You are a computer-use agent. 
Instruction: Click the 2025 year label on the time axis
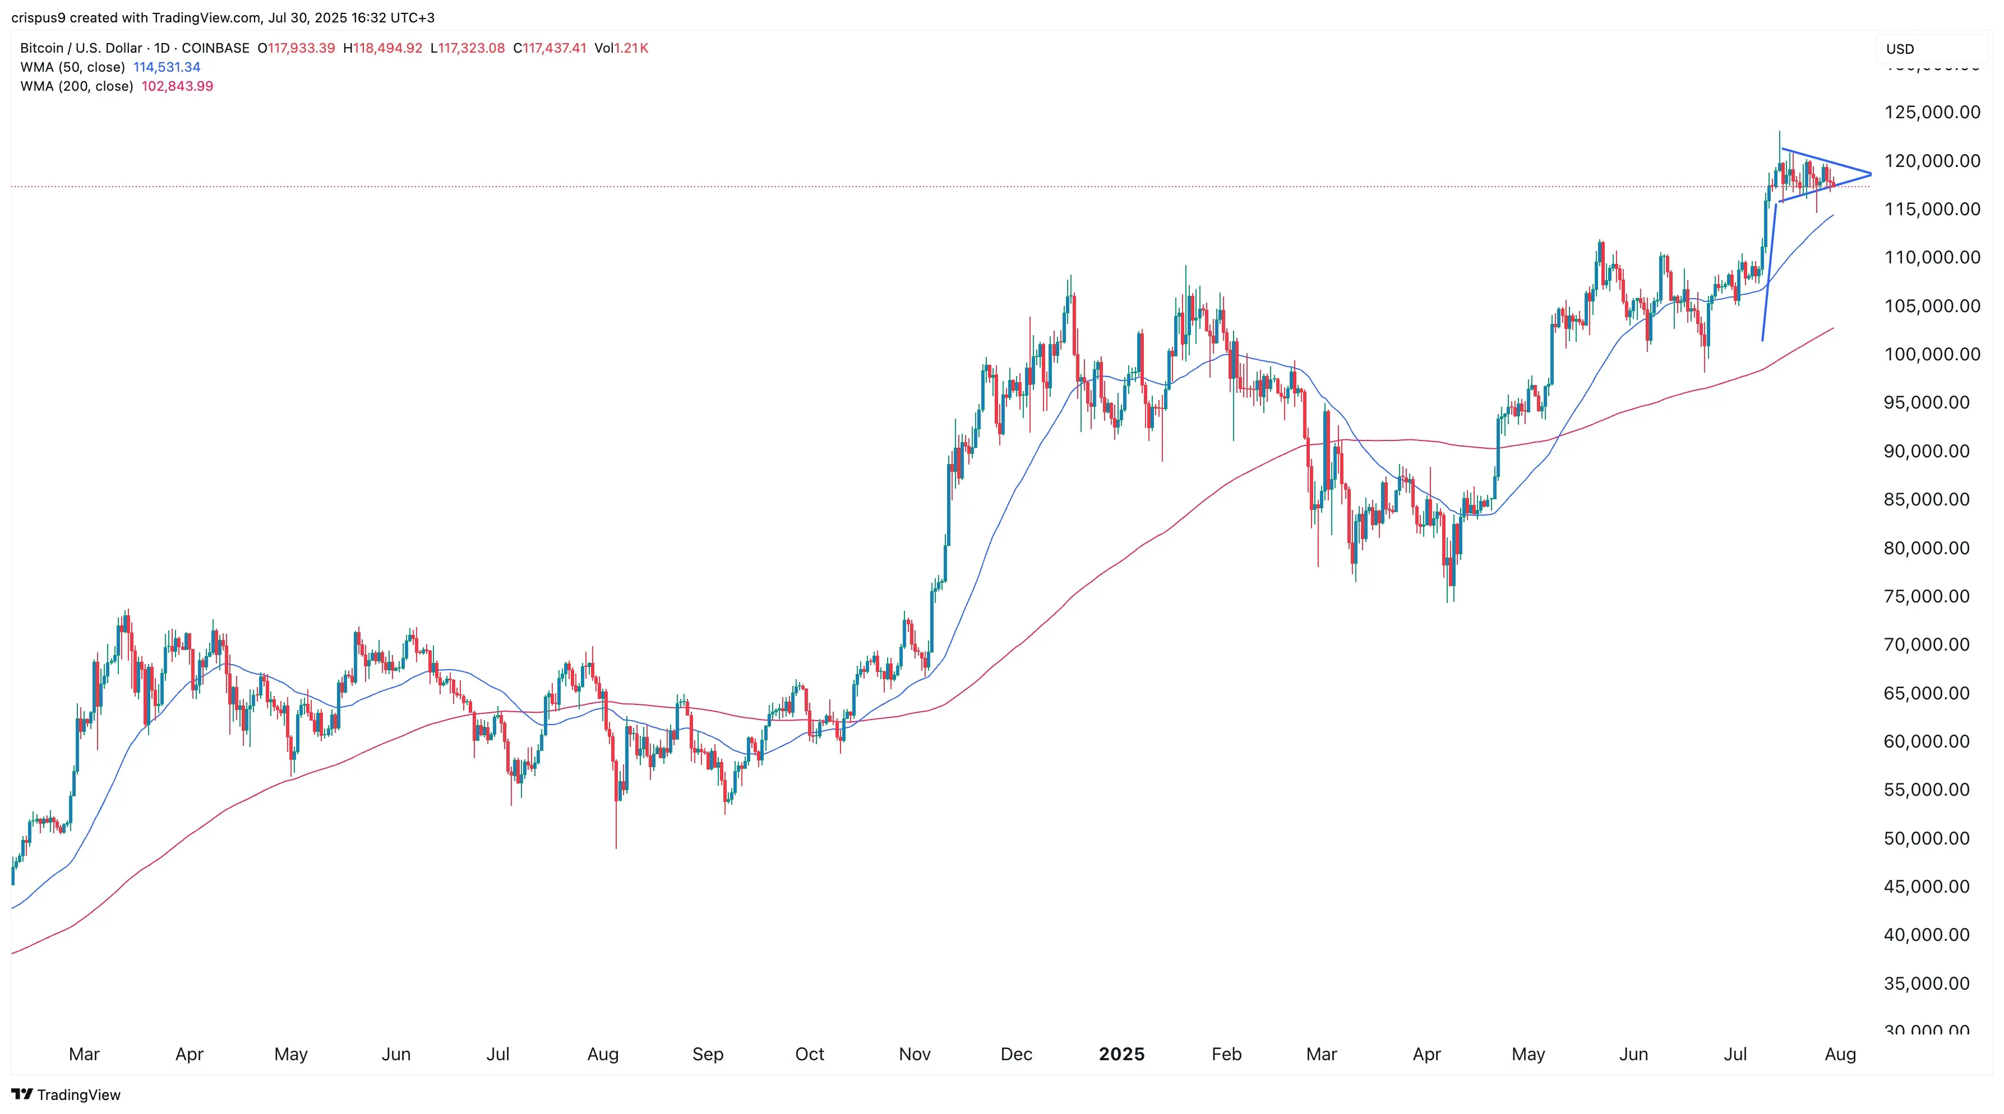coord(1121,1054)
